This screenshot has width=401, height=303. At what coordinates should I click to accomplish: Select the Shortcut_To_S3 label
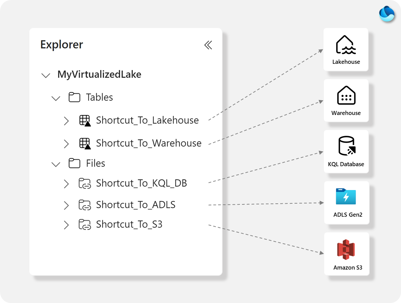click(x=129, y=224)
